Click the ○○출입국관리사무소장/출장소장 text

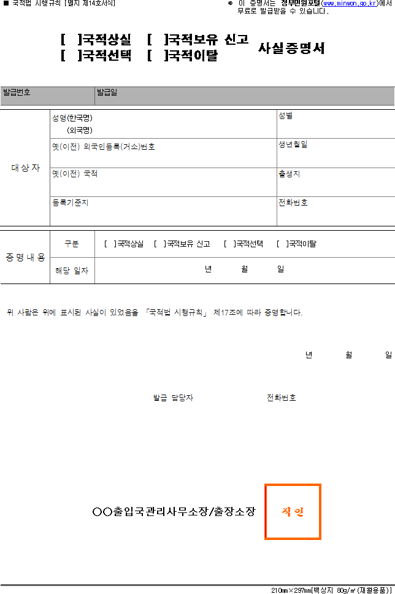(x=174, y=512)
